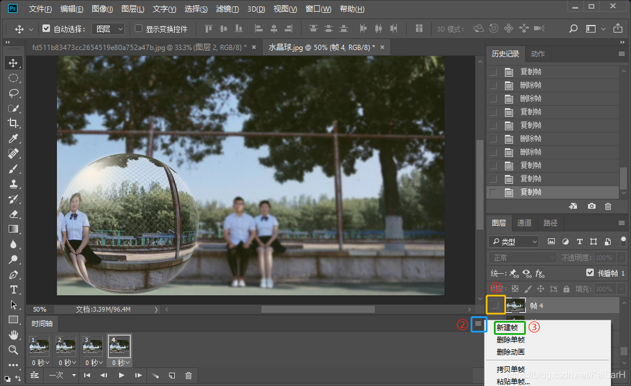Select the History Brush tool
Screen dimensions: 631x386
[x=13, y=199]
